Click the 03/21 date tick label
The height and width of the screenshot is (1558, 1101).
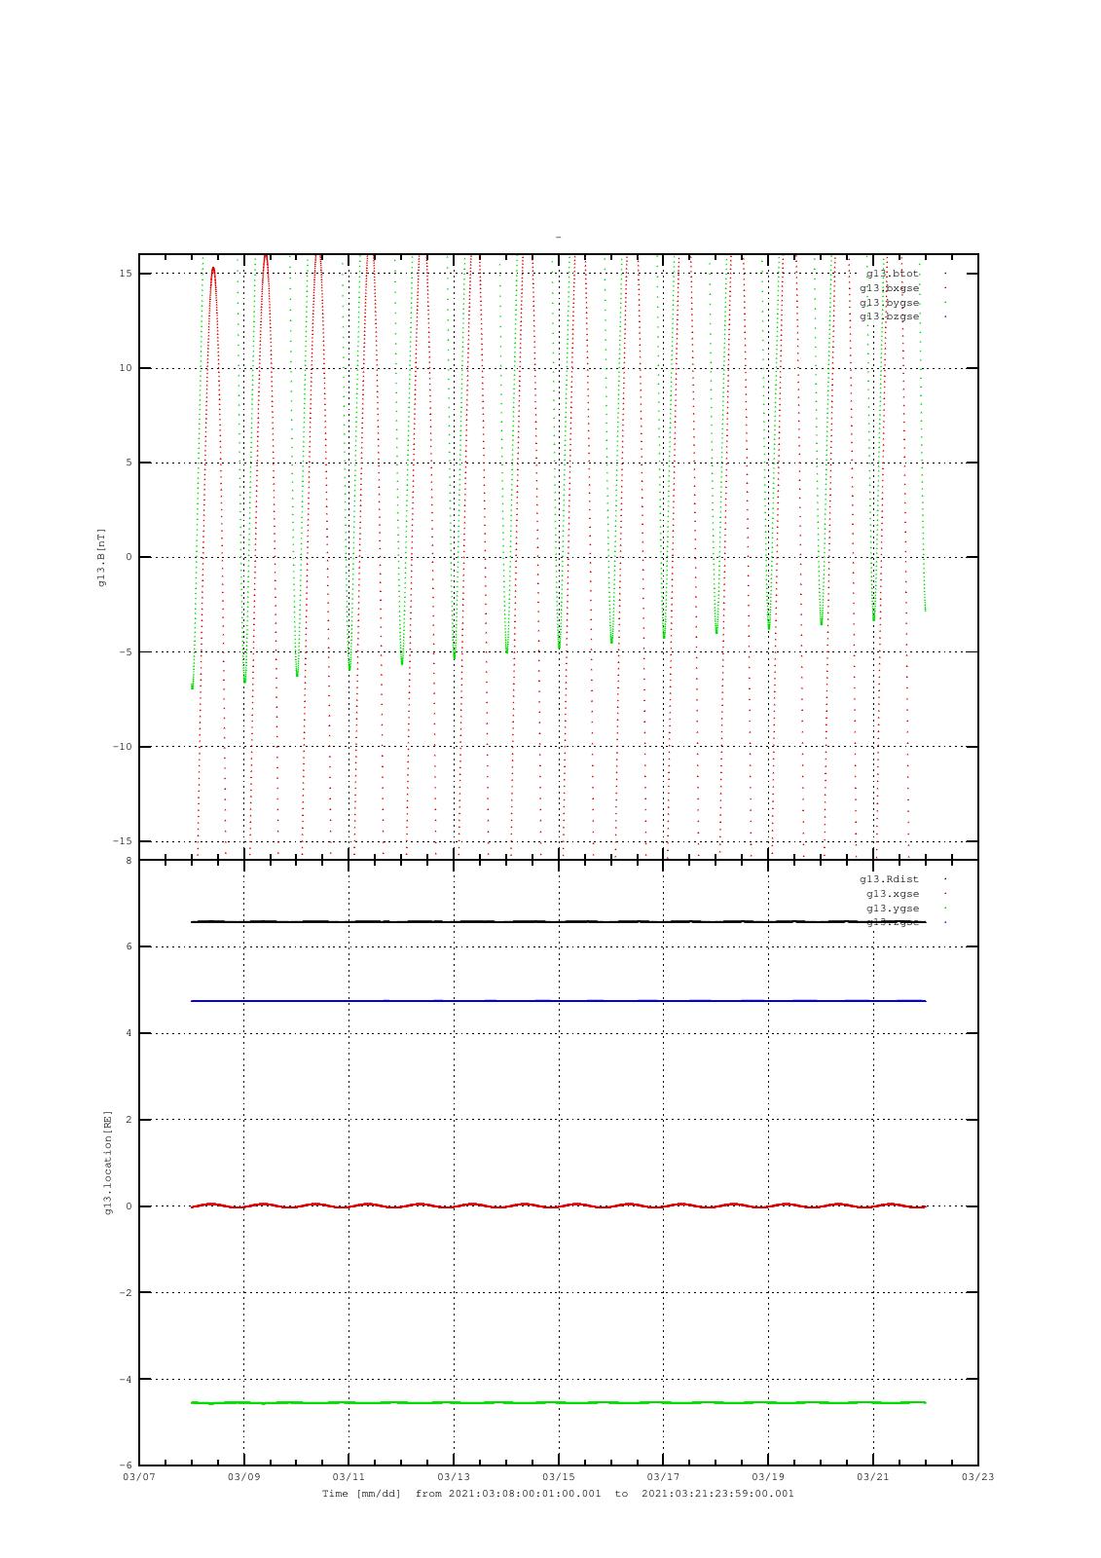pos(873,1477)
